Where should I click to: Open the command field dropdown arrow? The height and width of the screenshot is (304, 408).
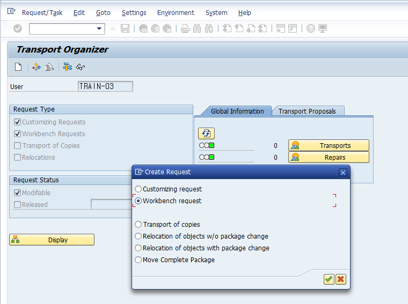pyautogui.click(x=99, y=28)
